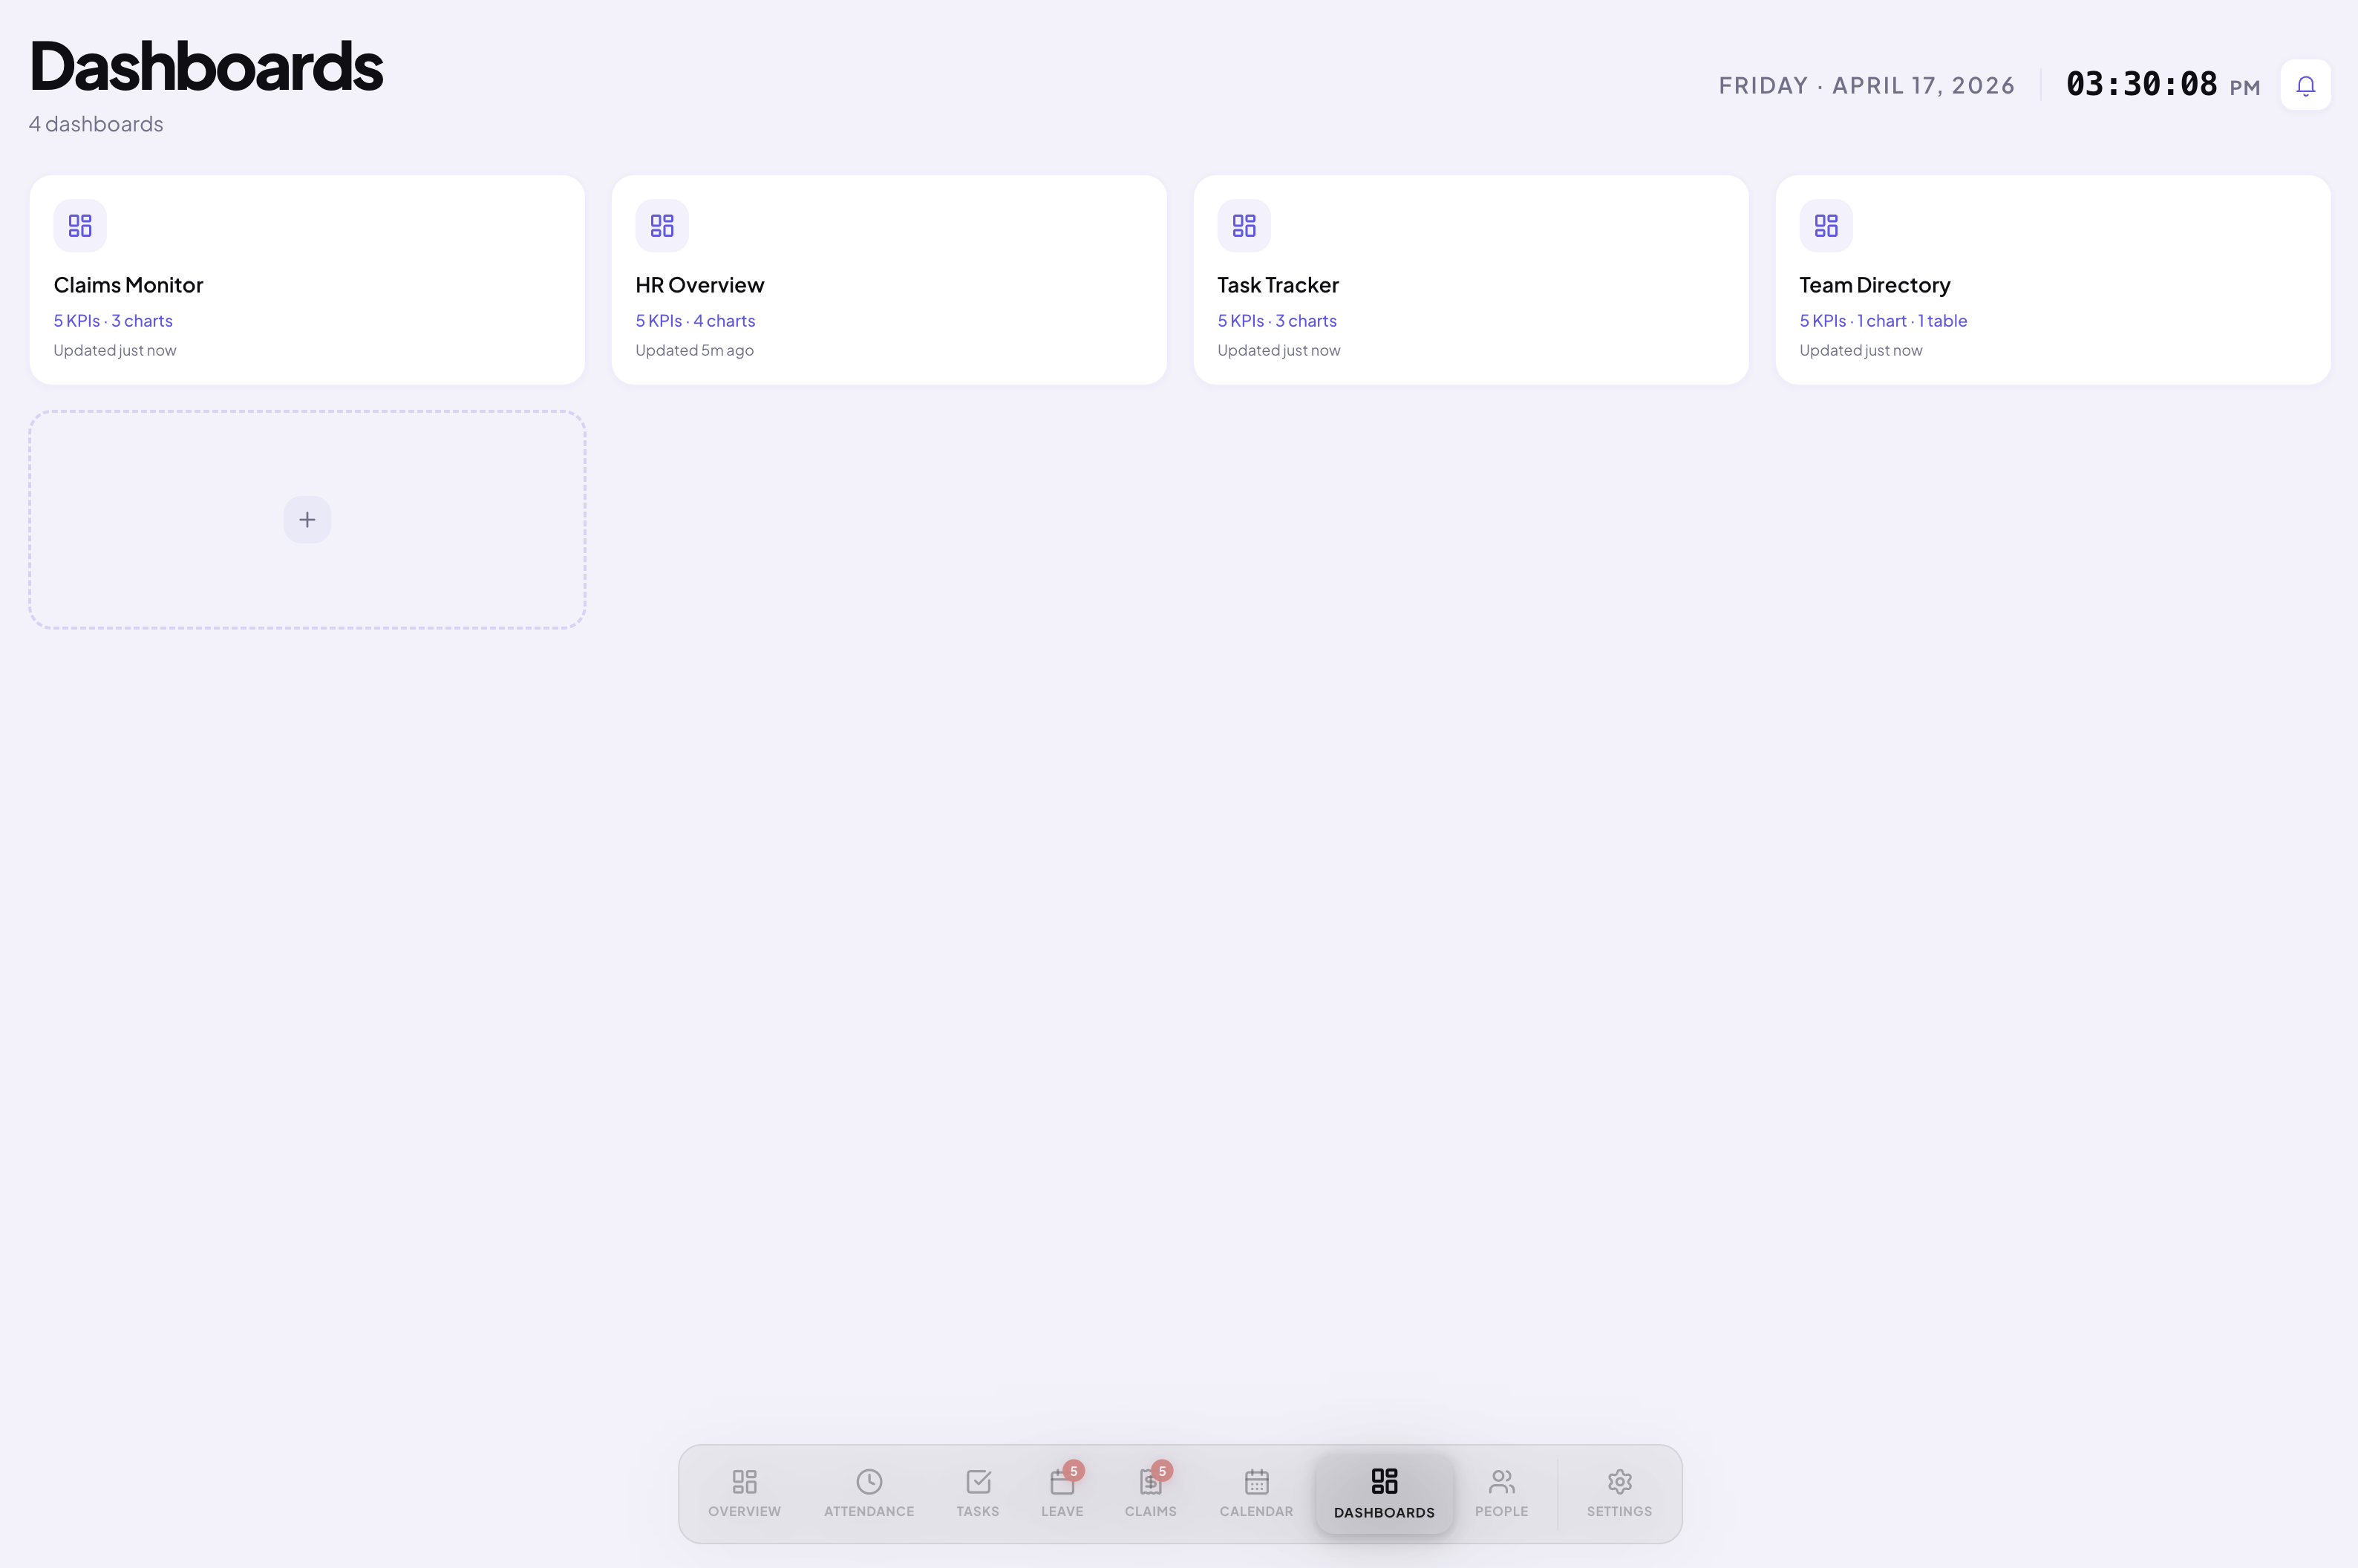
Task: Click Team Directory 'Updated just now' text
Action: tap(1861, 350)
